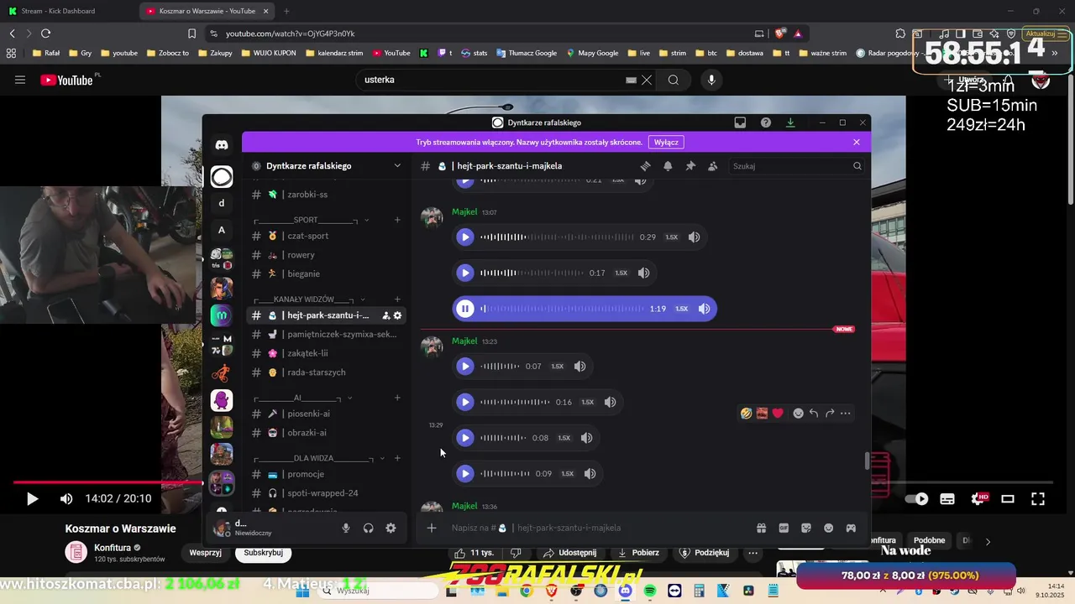Add reaction icon on hovered message

point(798,413)
